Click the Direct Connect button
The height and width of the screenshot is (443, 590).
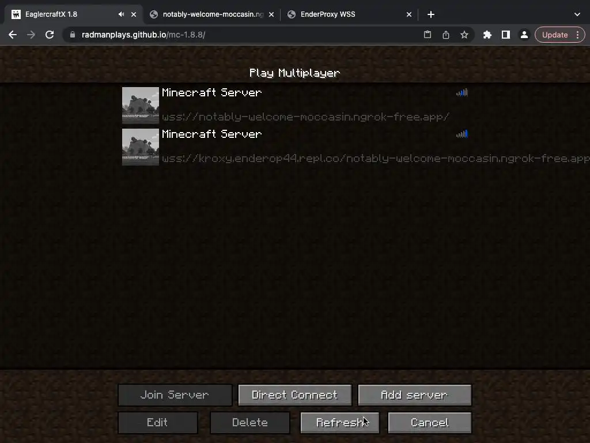pyautogui.click(x=294, y=395)
